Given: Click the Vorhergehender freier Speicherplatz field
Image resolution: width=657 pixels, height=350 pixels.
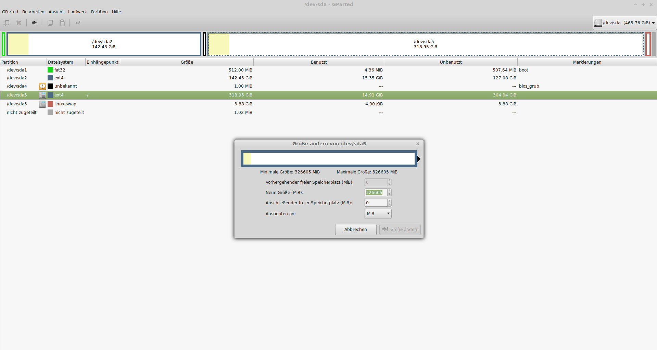Looking at the screenshot, I should (376, 182).
